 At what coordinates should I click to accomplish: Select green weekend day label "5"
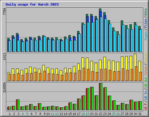27,114
